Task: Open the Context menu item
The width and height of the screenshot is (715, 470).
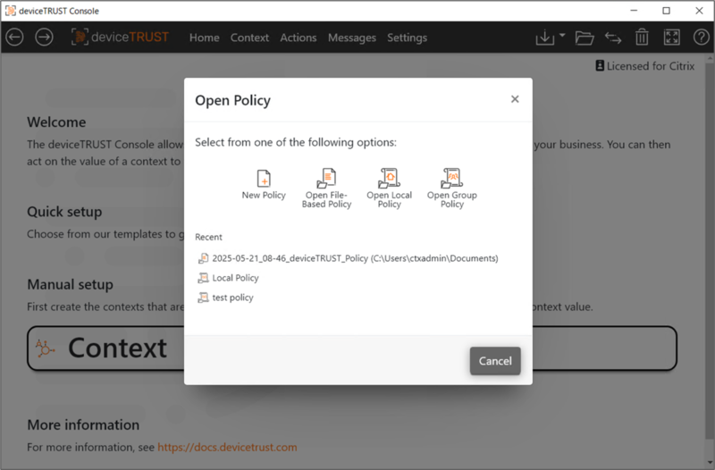Action: tap(249, 38)
